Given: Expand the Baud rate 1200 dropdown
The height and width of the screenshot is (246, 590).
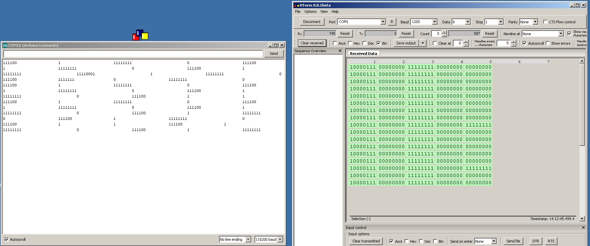Looking at the screenshot, I should tap(434, 22).
